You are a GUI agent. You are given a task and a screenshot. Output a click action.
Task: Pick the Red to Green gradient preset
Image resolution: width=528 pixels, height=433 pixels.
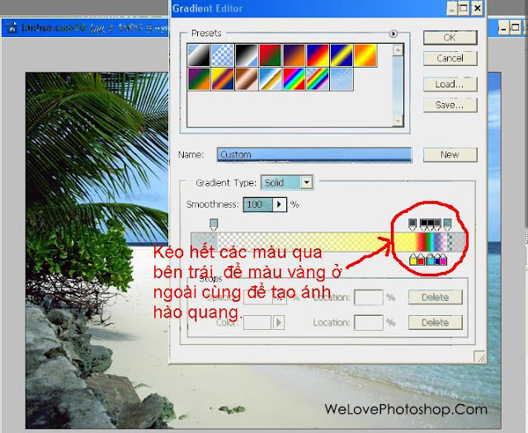[x=270, y=55]
